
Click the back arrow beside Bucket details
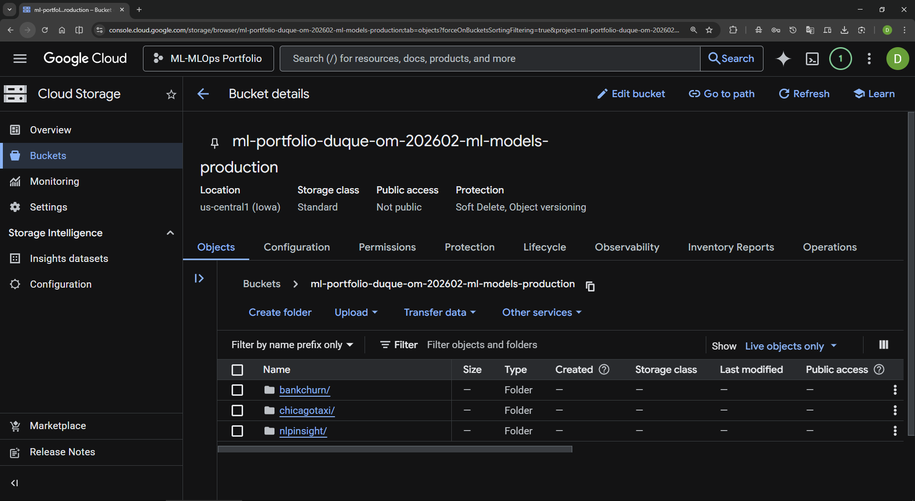(203, 94)
